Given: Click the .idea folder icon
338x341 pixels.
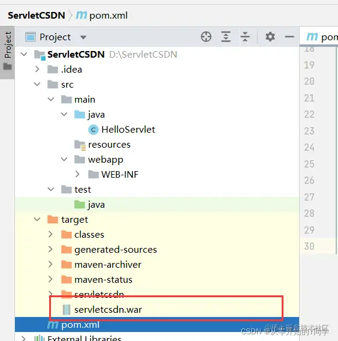Looking at the screenshot, I should (x=53, y=70).
